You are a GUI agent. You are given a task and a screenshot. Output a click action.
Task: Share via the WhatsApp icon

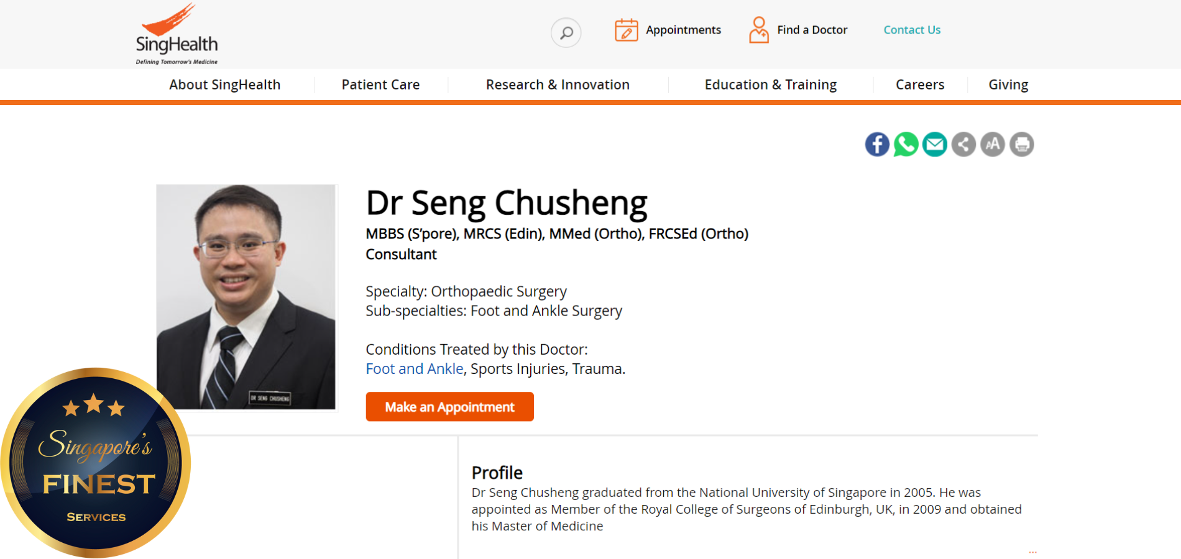(x=906, y=144)
